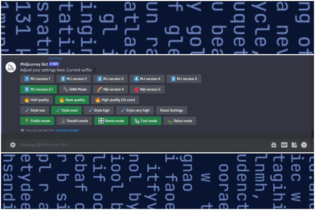Select MJ version 1

tap(37, 79)
